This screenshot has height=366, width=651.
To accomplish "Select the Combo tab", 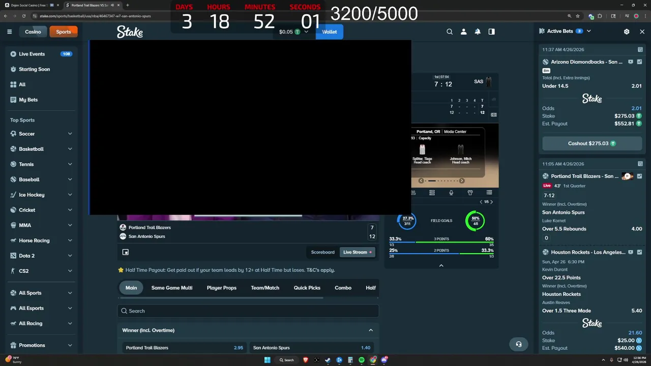I will tap(343, 288).
